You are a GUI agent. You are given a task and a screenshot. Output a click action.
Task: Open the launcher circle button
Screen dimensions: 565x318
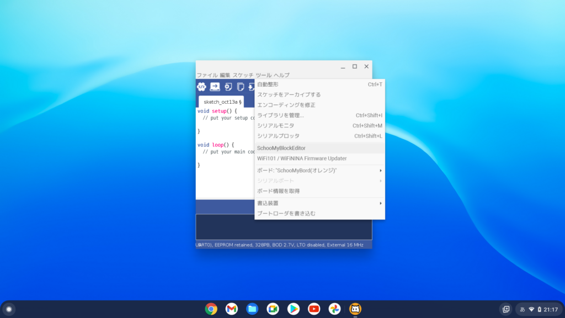(x=9, y=309)
